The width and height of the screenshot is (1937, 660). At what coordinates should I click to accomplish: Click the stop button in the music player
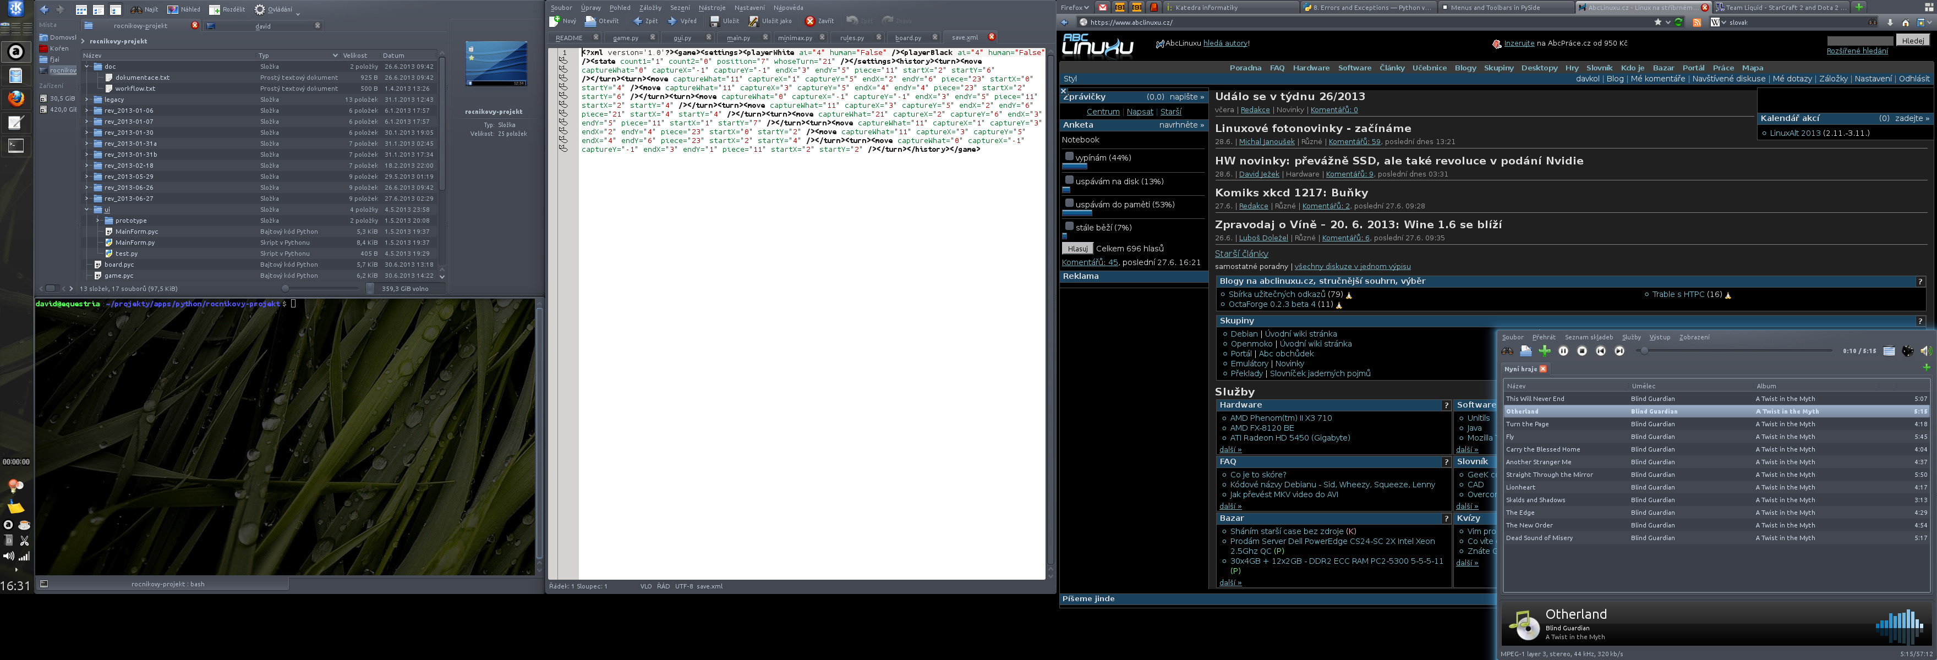click(1582, 351)
